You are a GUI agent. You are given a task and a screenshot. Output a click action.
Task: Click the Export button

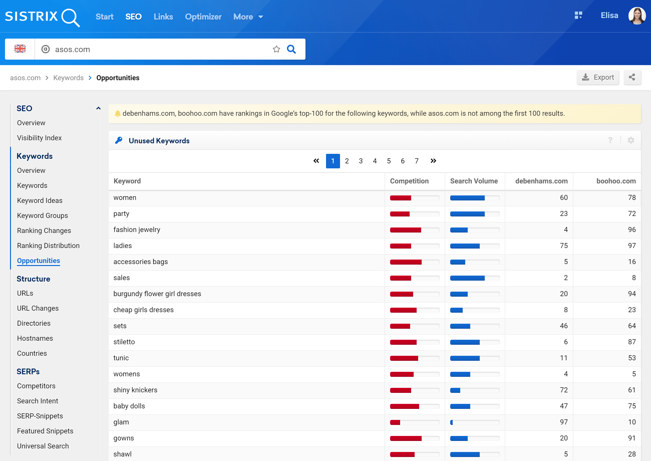tap(598, 77)
